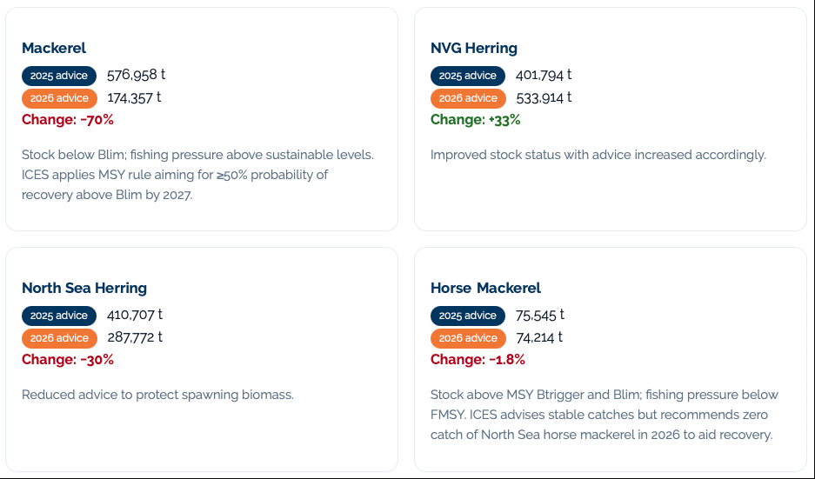Select NVG Herring's 2025 advice badge
The width and height of the screenshot is (815, 479).
pyautogui.click(x=468, y=76)
